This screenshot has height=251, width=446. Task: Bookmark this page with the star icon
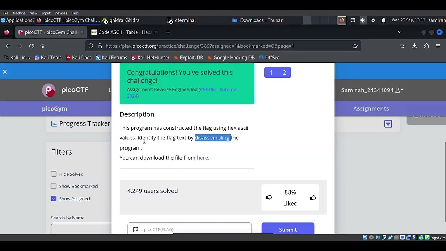[355, 46]
